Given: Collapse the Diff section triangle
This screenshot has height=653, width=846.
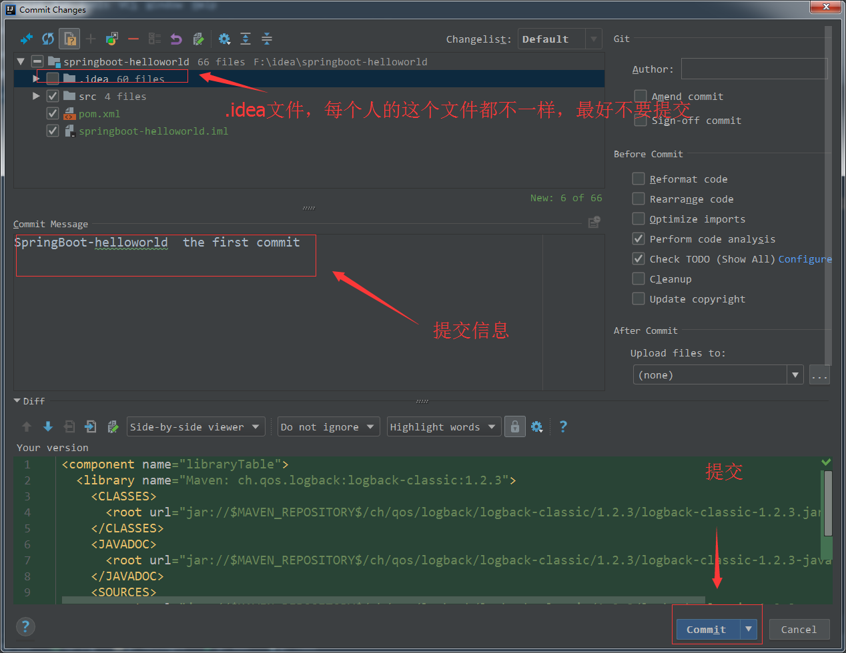Looking at the screenshot, I should click(x=17, y=400).
